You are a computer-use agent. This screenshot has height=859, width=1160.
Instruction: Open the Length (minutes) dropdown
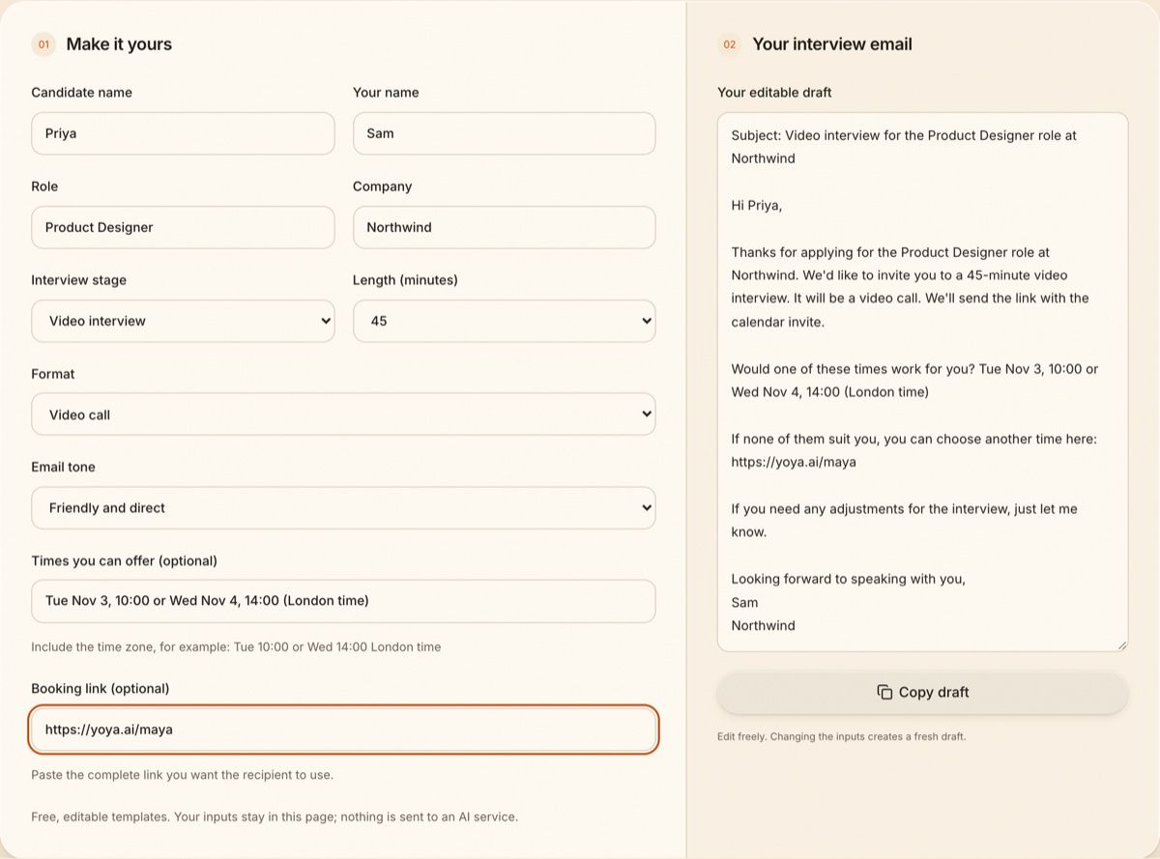click(x=504, y=321)
